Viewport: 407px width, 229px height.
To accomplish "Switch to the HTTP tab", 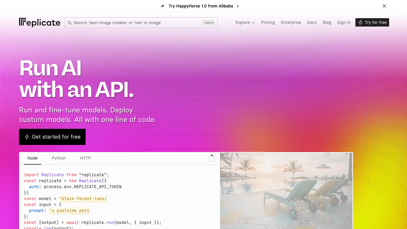I will point(86,158).
